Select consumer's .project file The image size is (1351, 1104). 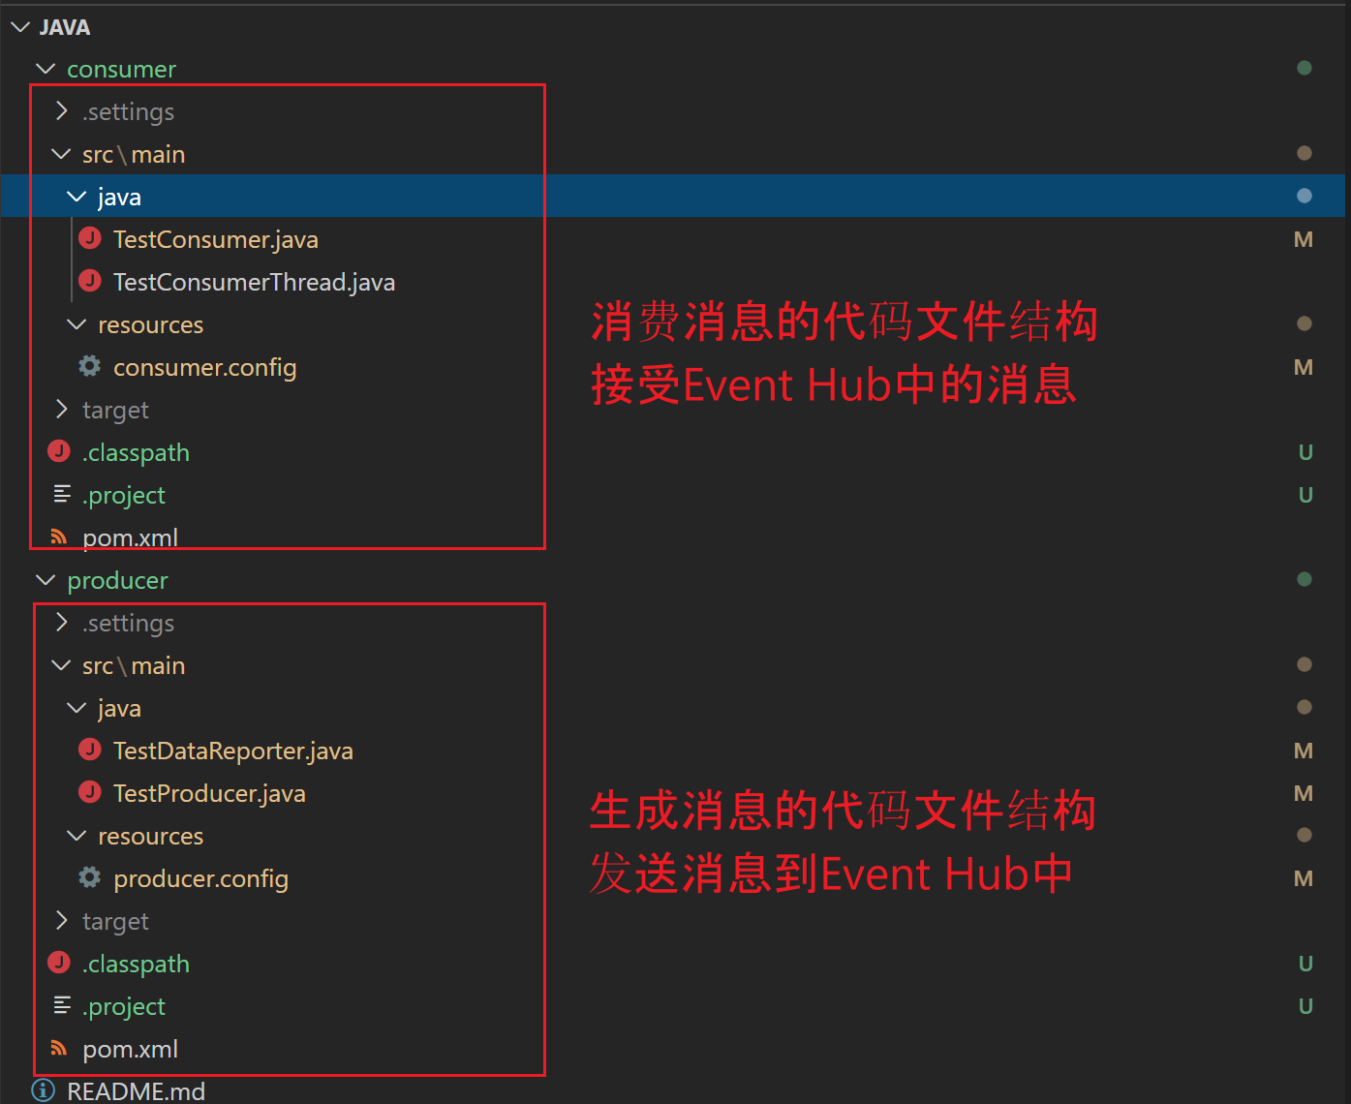(124, 495)
